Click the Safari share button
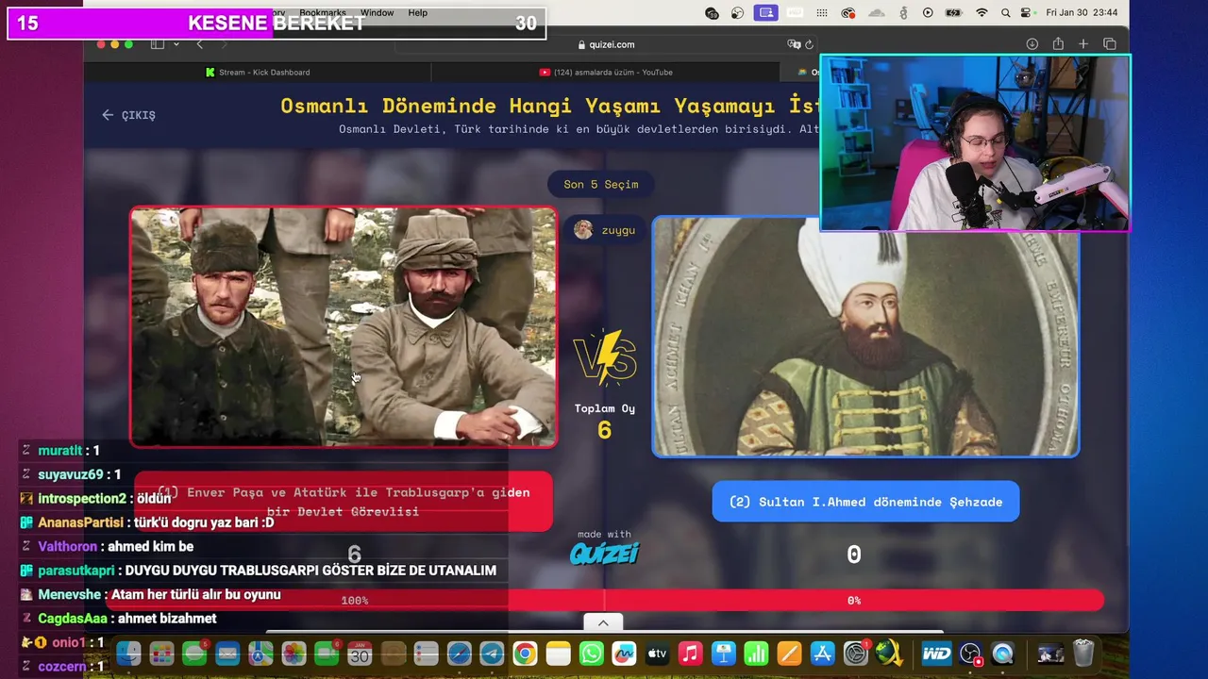 1058,44
